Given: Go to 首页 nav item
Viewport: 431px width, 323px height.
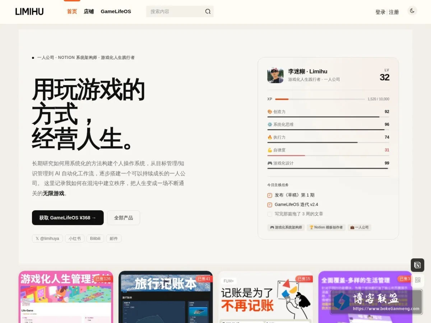Looking at the screenshot, I should point(72,11).
